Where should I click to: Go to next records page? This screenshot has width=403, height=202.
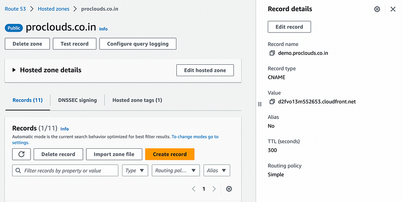click(x=214, y=189)
